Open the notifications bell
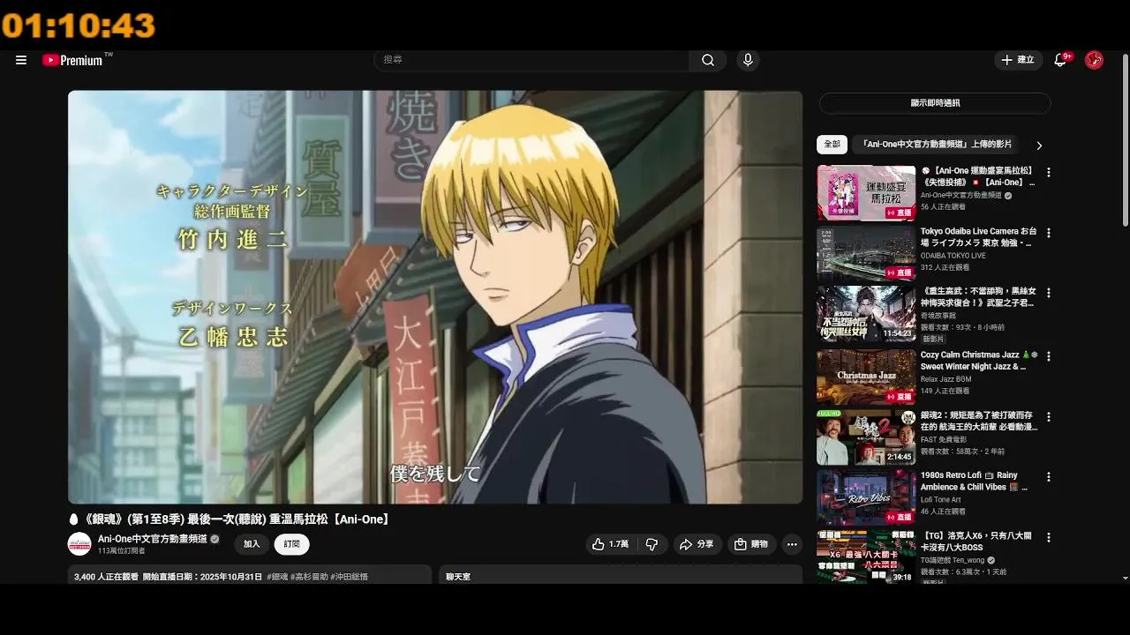1130x635 pixels. 1061,60
